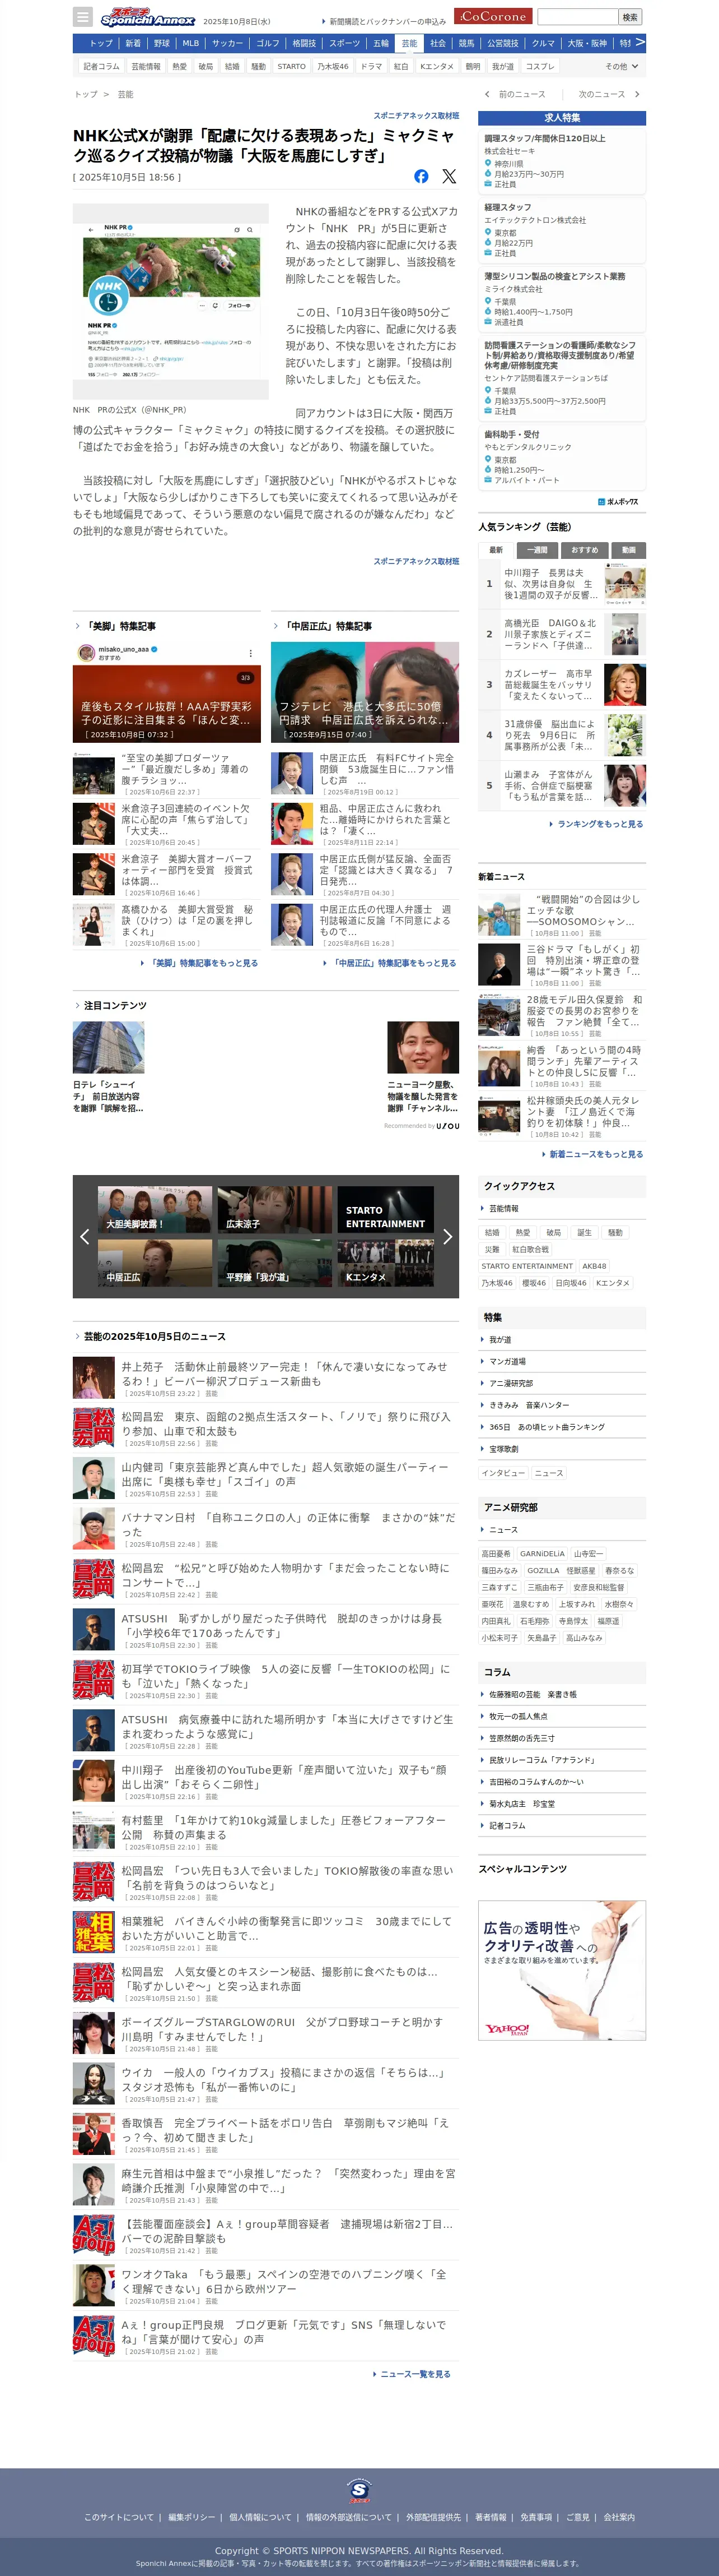
Task: Click the 求人ボックス logo
Action: [618, 501]
